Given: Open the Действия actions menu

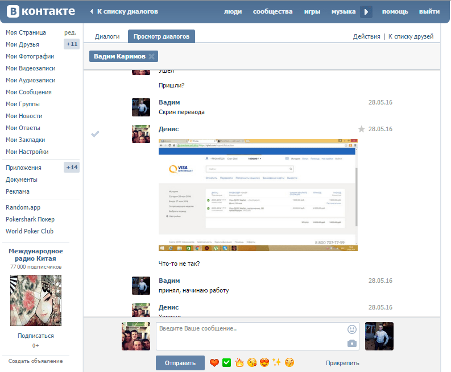Looking at the screenshot, I should 366,36.
